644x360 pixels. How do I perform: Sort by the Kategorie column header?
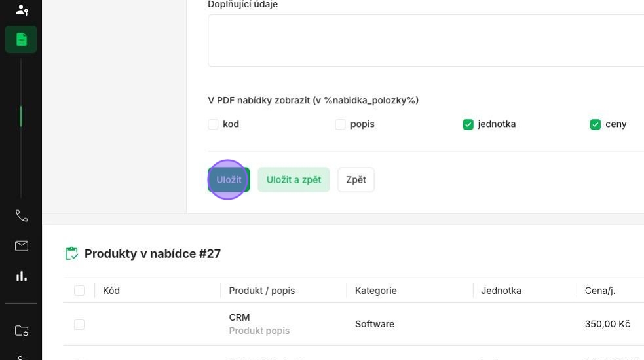[x=376, y=291]
